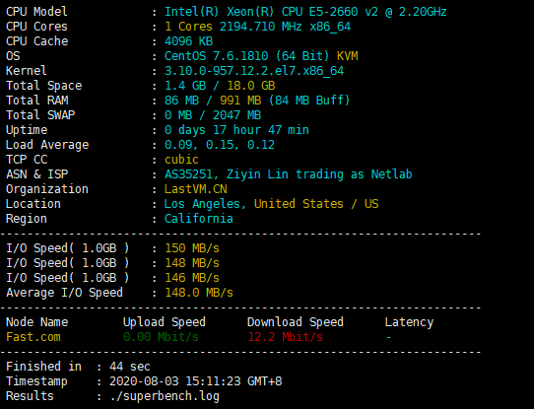Click the Load Average values
This screenshot has height=409, width=534.
(x=220, y=145)
